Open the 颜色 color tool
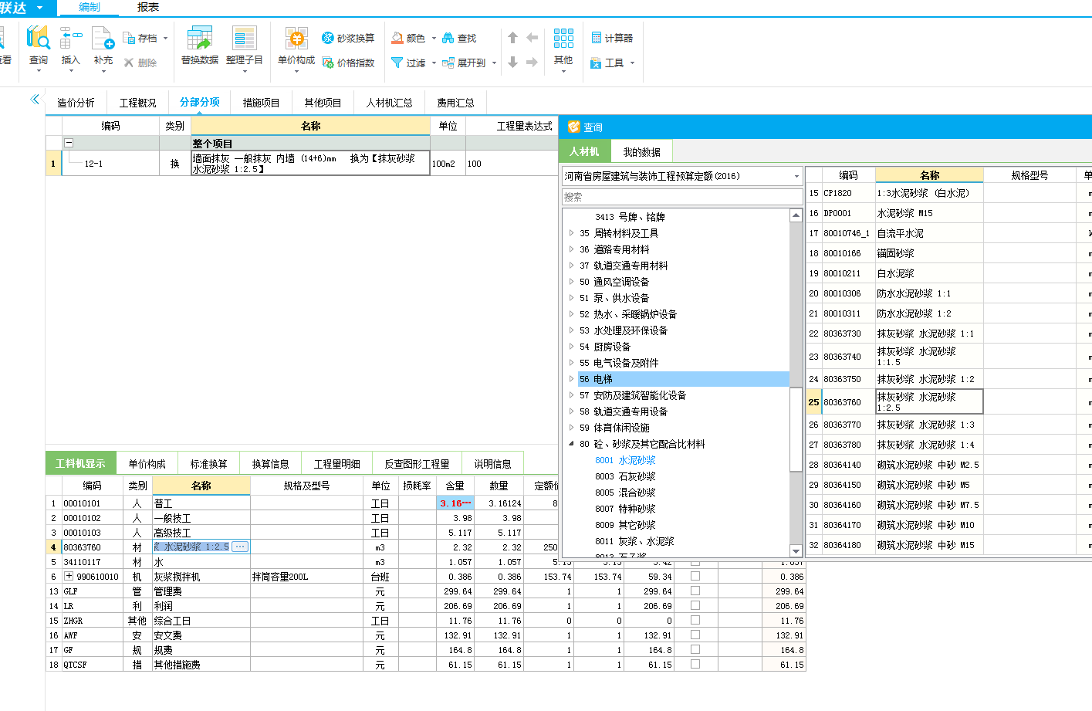 pyautogui.click(x=413, y=38)
